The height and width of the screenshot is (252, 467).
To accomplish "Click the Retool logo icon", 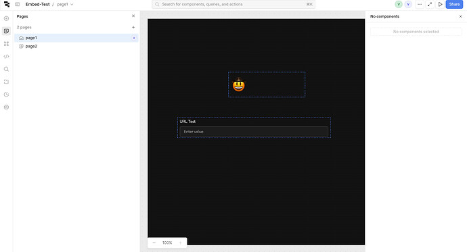I will 7,4.
